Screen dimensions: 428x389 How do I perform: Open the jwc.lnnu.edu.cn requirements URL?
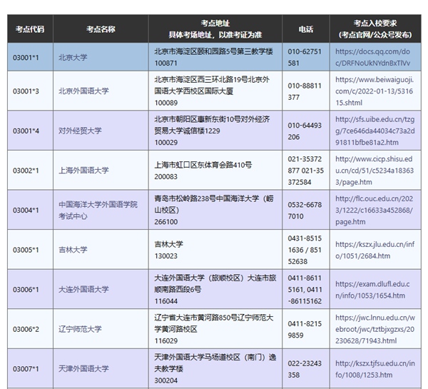tap(375, 329)
